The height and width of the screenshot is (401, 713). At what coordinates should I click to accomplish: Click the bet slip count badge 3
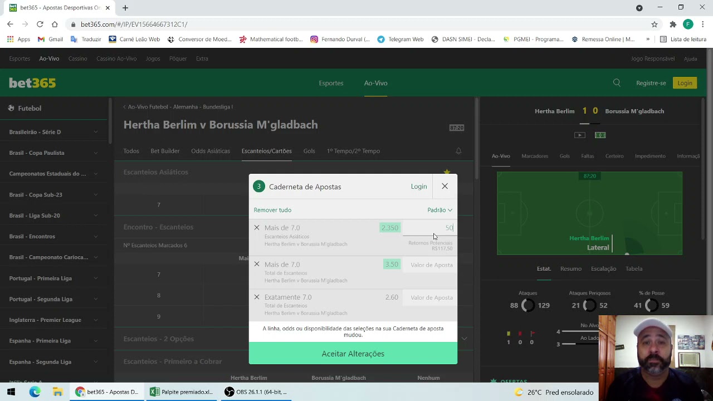(258, 187)
